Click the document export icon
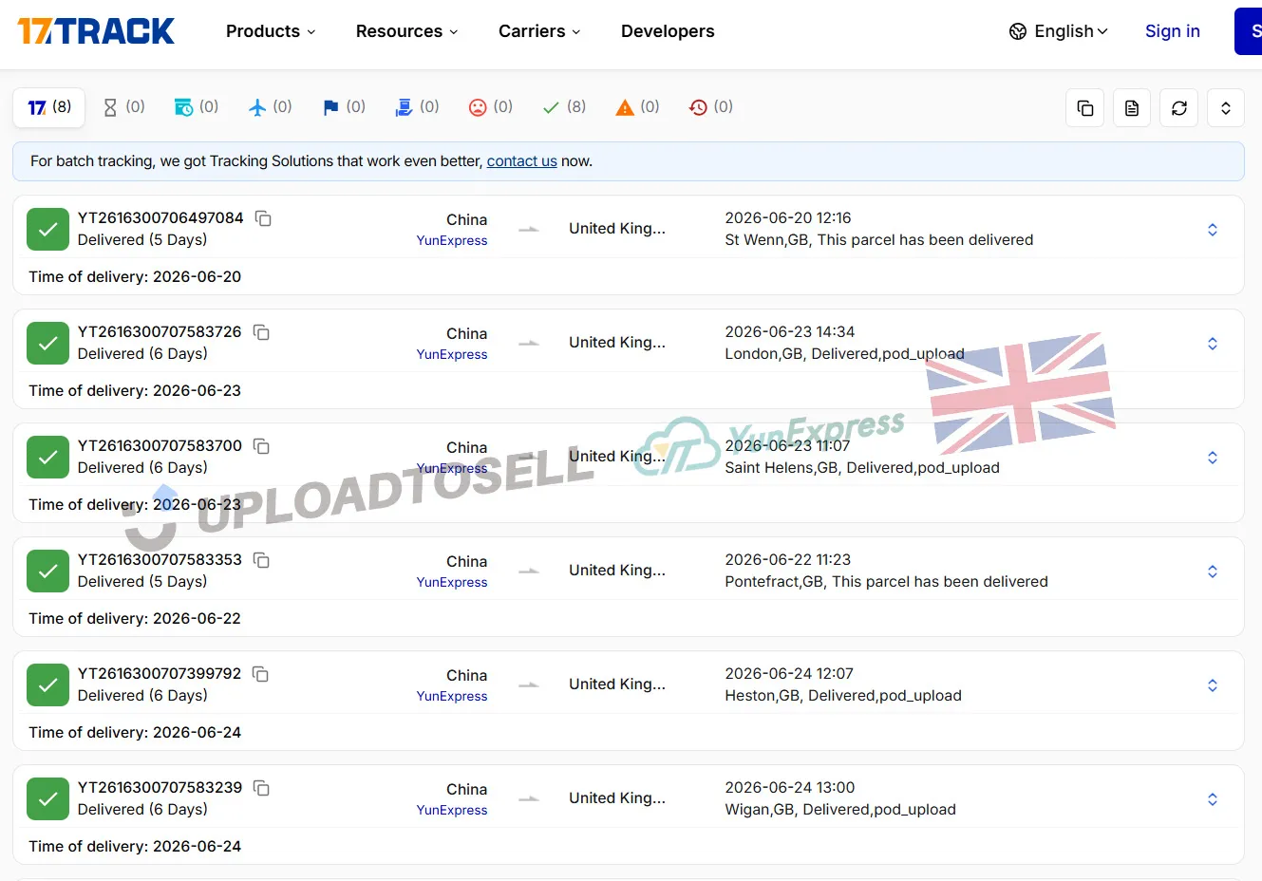Image resolution: width=1262 pixels, height=881 pixels. point(1132,108)
